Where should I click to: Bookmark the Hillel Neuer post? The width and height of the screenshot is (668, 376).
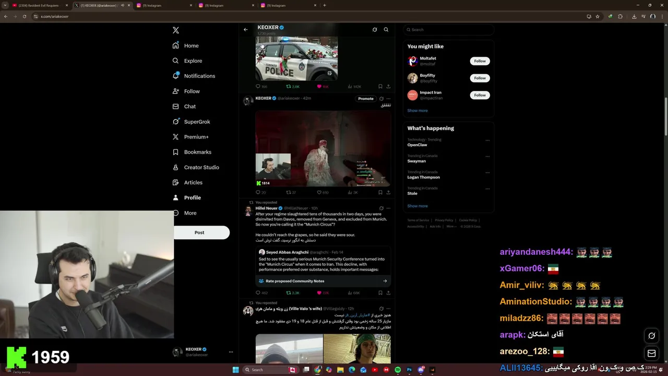[x=380, y=293]
